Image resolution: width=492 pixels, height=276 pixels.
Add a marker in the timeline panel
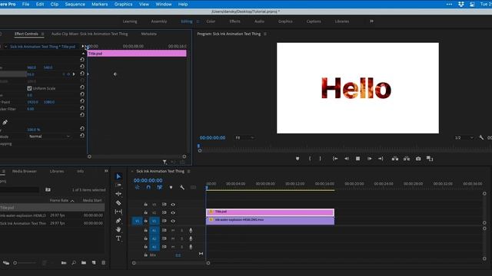coord(171,187)
